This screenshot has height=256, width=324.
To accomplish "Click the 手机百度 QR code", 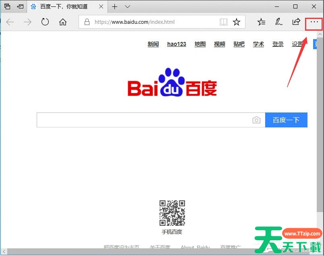I will point(172,213).
